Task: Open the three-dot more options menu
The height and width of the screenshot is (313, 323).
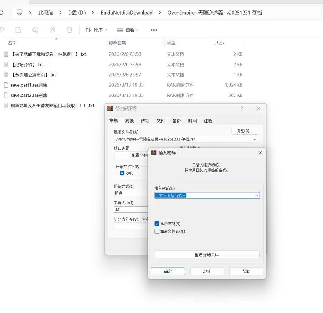Action: [x=154, y=30]
